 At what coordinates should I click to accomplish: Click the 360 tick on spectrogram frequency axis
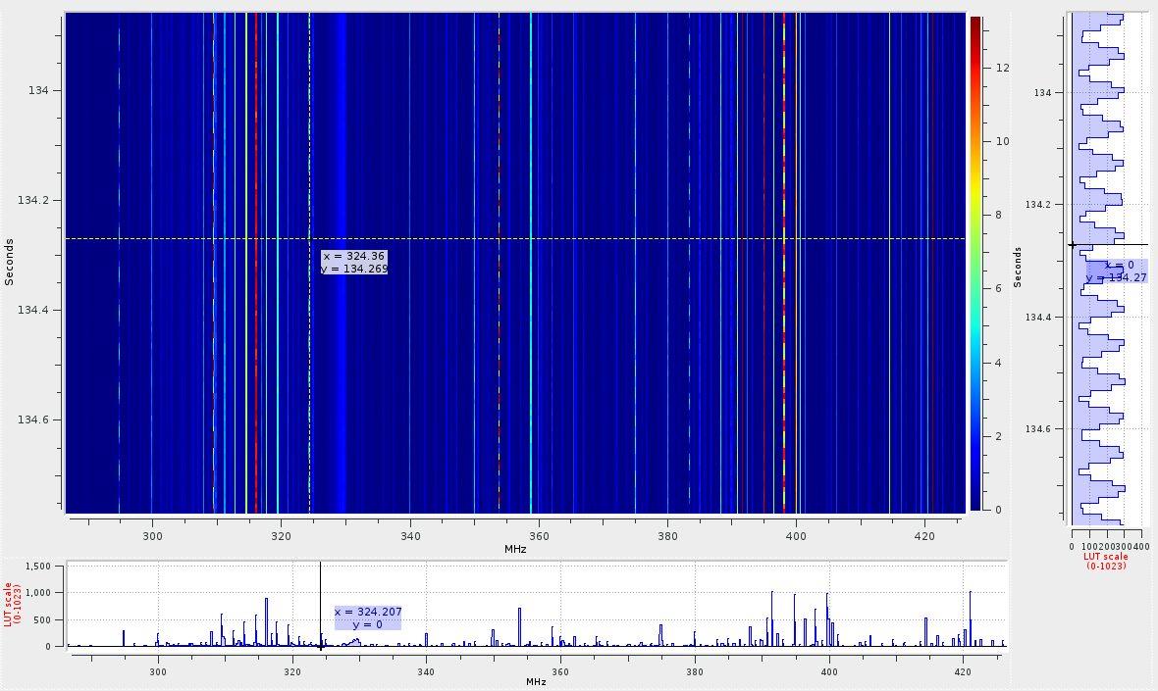[539, 536]
